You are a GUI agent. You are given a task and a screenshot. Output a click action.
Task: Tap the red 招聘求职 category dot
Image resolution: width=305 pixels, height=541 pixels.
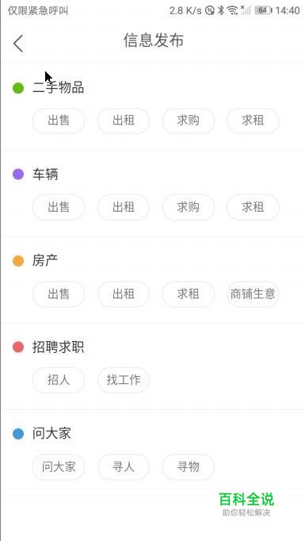click(x=18, y=347)
